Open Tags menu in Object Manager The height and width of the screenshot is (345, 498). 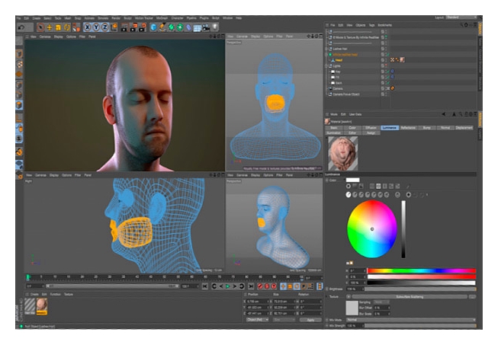tap(371, 25)
